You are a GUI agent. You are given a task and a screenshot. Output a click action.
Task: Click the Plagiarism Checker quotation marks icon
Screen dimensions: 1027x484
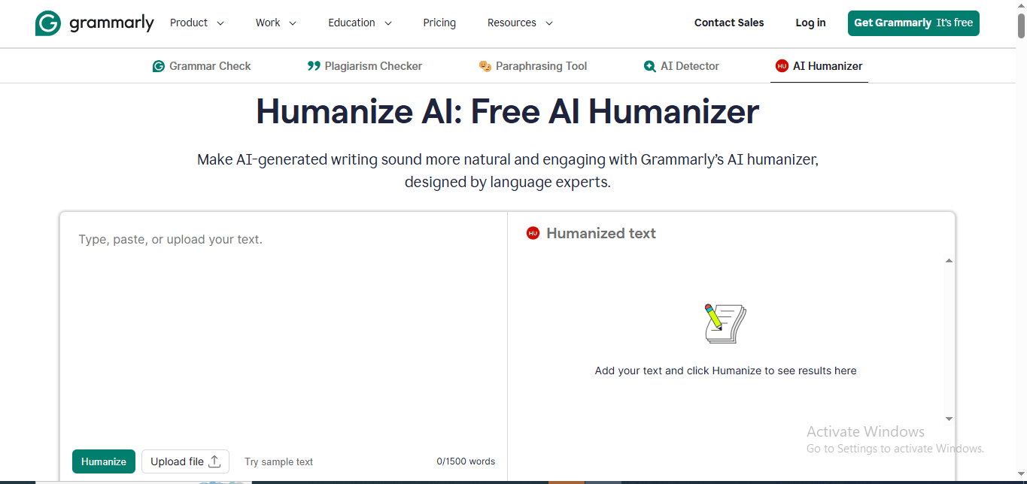[x=314, y=66]
